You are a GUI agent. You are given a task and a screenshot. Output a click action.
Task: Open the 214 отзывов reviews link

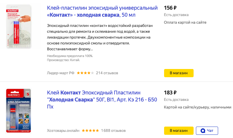coord(107,73)
